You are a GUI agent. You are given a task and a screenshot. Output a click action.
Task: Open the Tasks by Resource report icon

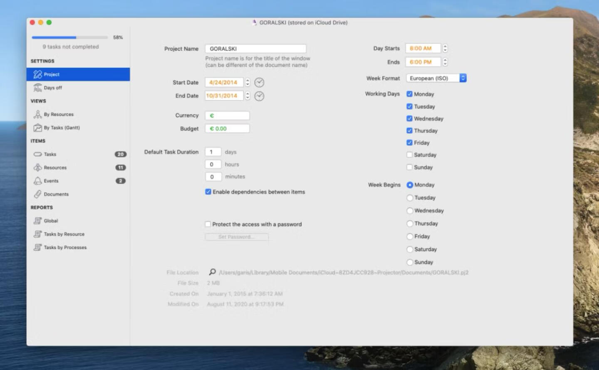(x=37, y=234)
